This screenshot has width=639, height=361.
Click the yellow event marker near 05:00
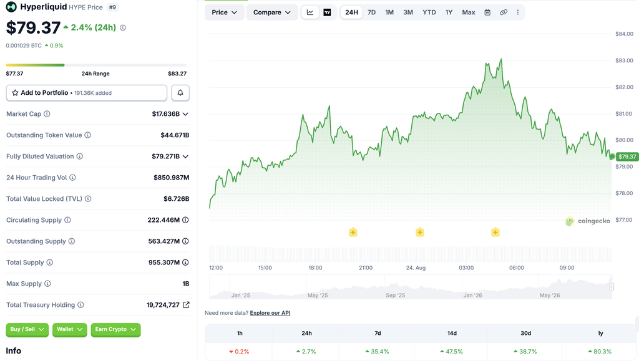pos(495,233)
